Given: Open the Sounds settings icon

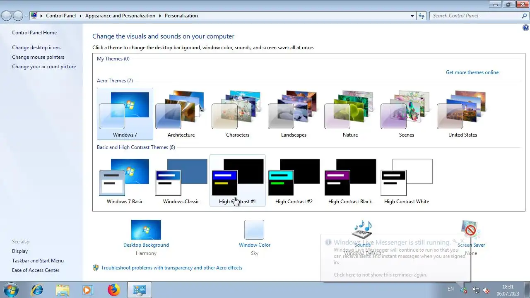Looking at the screenshot, I should click(362, 230).
